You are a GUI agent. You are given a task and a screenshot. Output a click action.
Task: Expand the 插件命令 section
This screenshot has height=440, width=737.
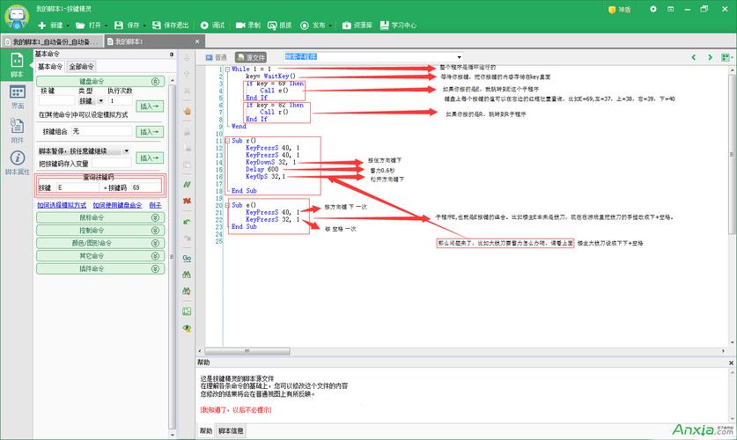click(100, 268)
